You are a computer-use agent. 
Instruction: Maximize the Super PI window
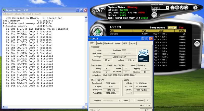coord(81,10)
